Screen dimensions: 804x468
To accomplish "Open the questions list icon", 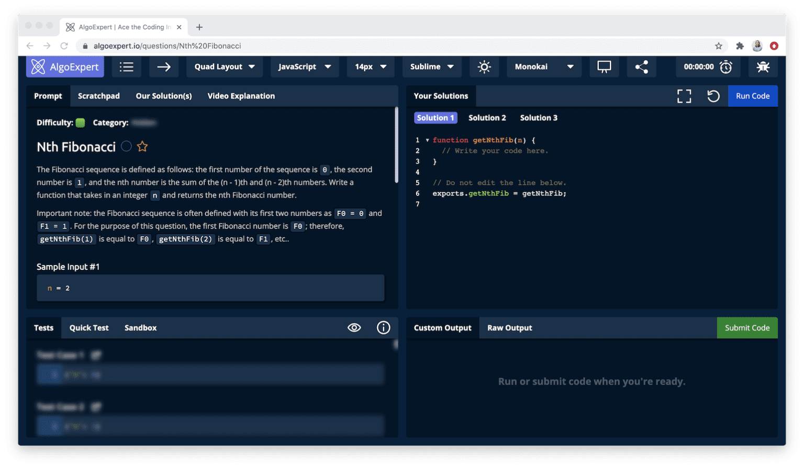I will [126, 67].
